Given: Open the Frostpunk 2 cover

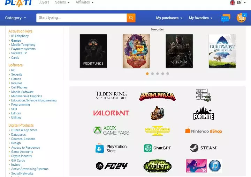Looking at the screenshot, I should (93, 51).
